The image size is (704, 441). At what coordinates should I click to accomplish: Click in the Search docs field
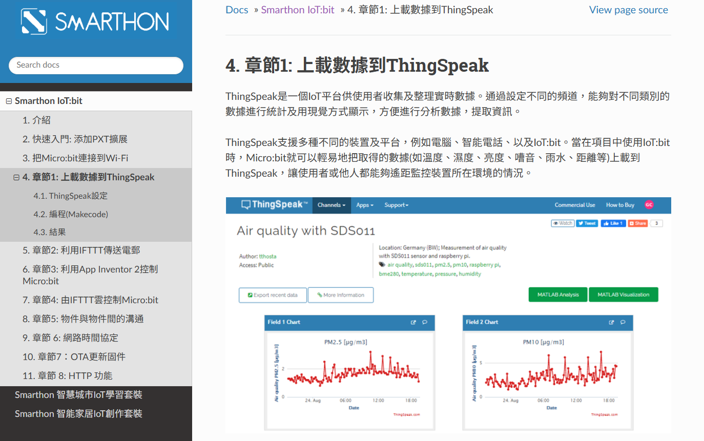point(96,65)
